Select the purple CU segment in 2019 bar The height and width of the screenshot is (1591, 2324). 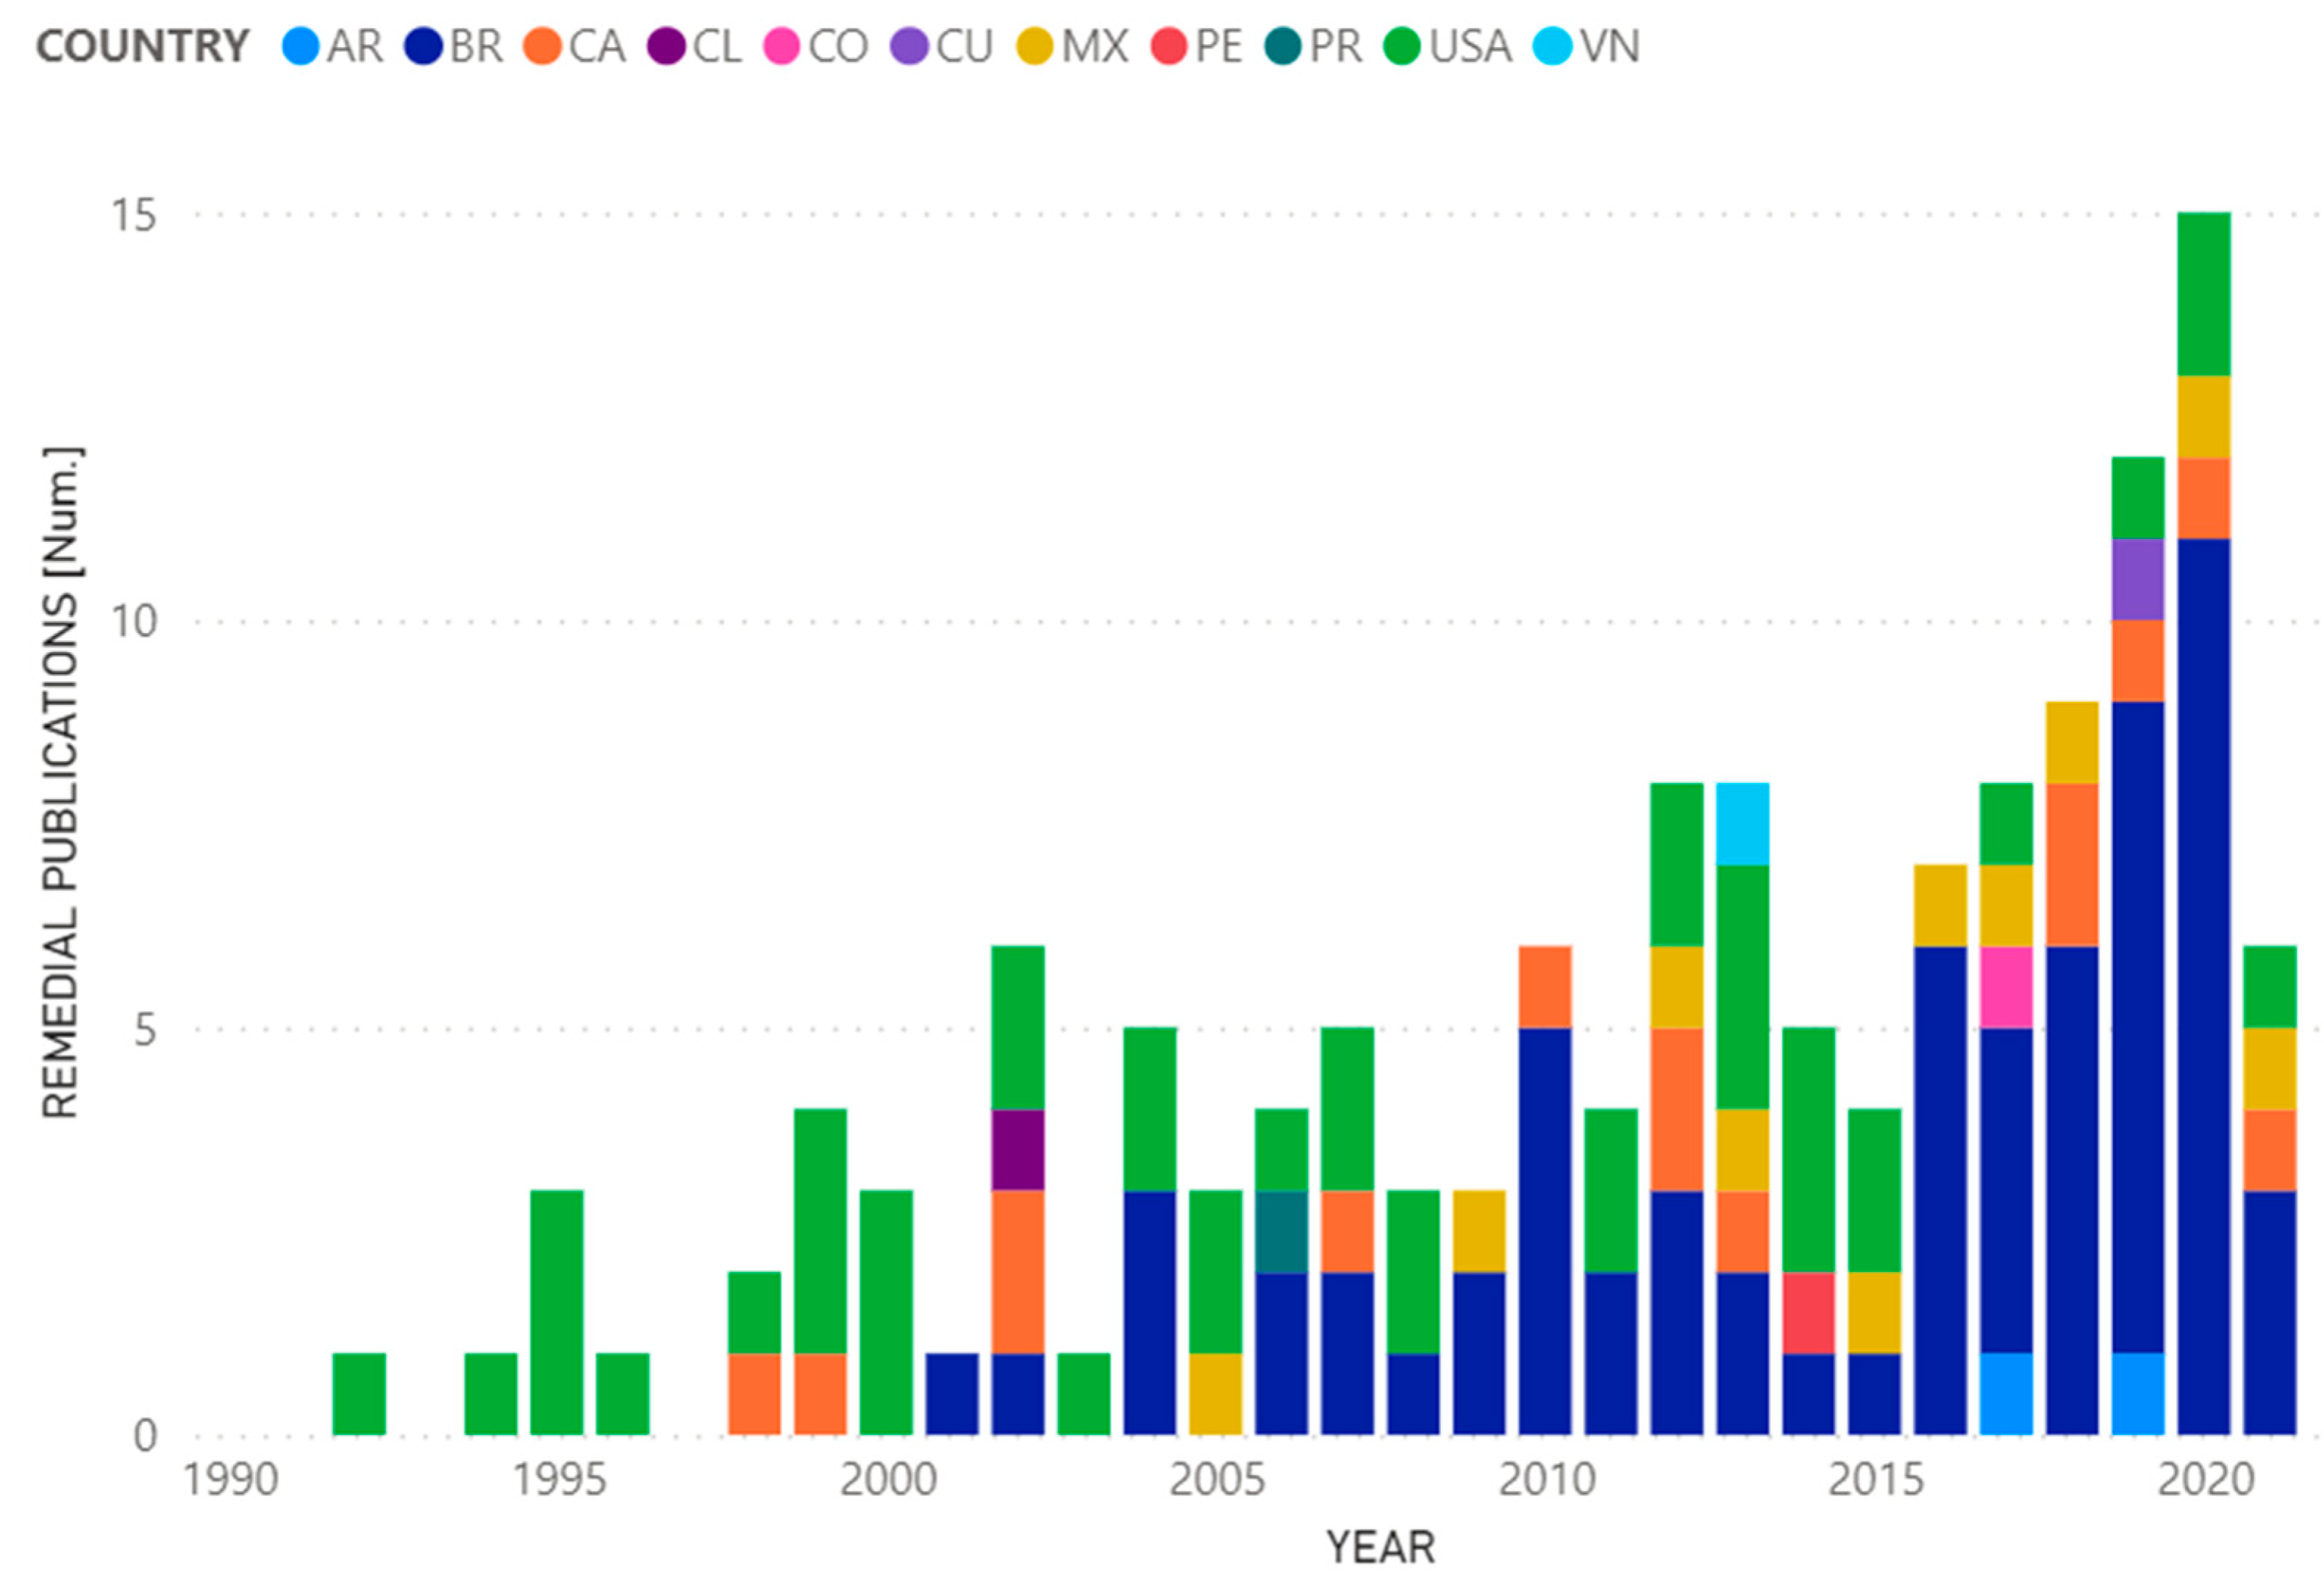pos(2138,579)
